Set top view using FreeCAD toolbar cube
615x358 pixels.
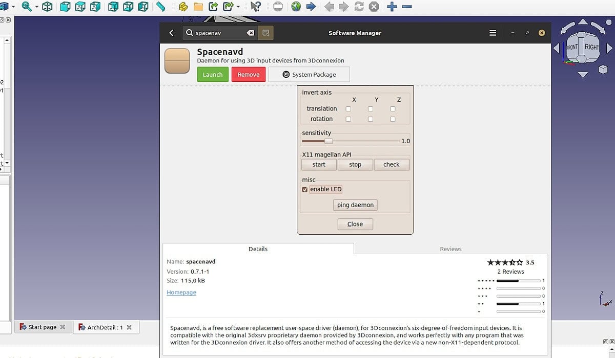click(x=80, y=7)
